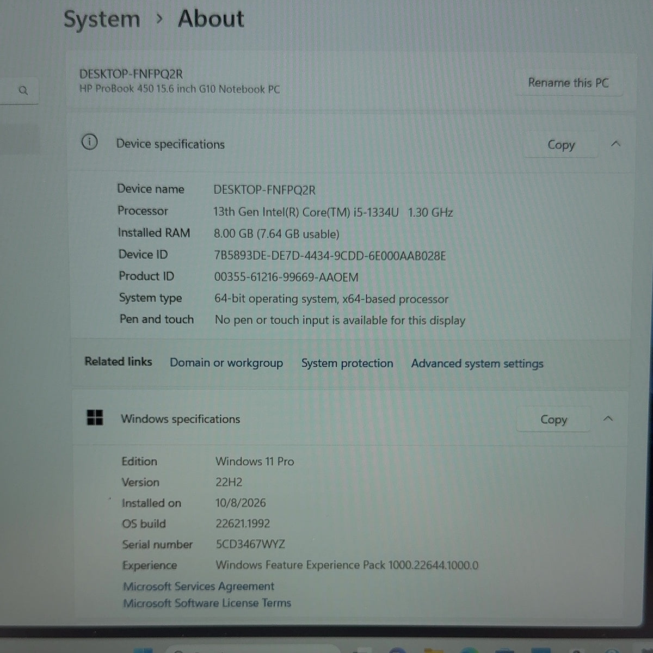
Task: Open Domain or workgroup link
Action: click(x=226, y=363)
